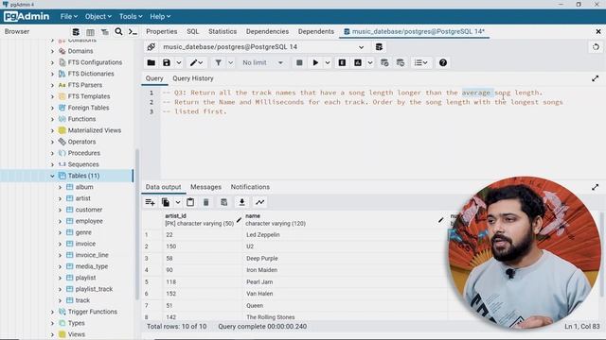This screenshot has height=340, width=606.
Task: Open the Object menu
Action: (x=98, y=17)
